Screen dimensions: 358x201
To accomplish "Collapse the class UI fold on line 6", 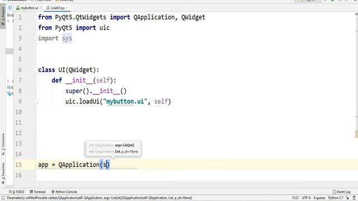I will click(x=36, y=70).
